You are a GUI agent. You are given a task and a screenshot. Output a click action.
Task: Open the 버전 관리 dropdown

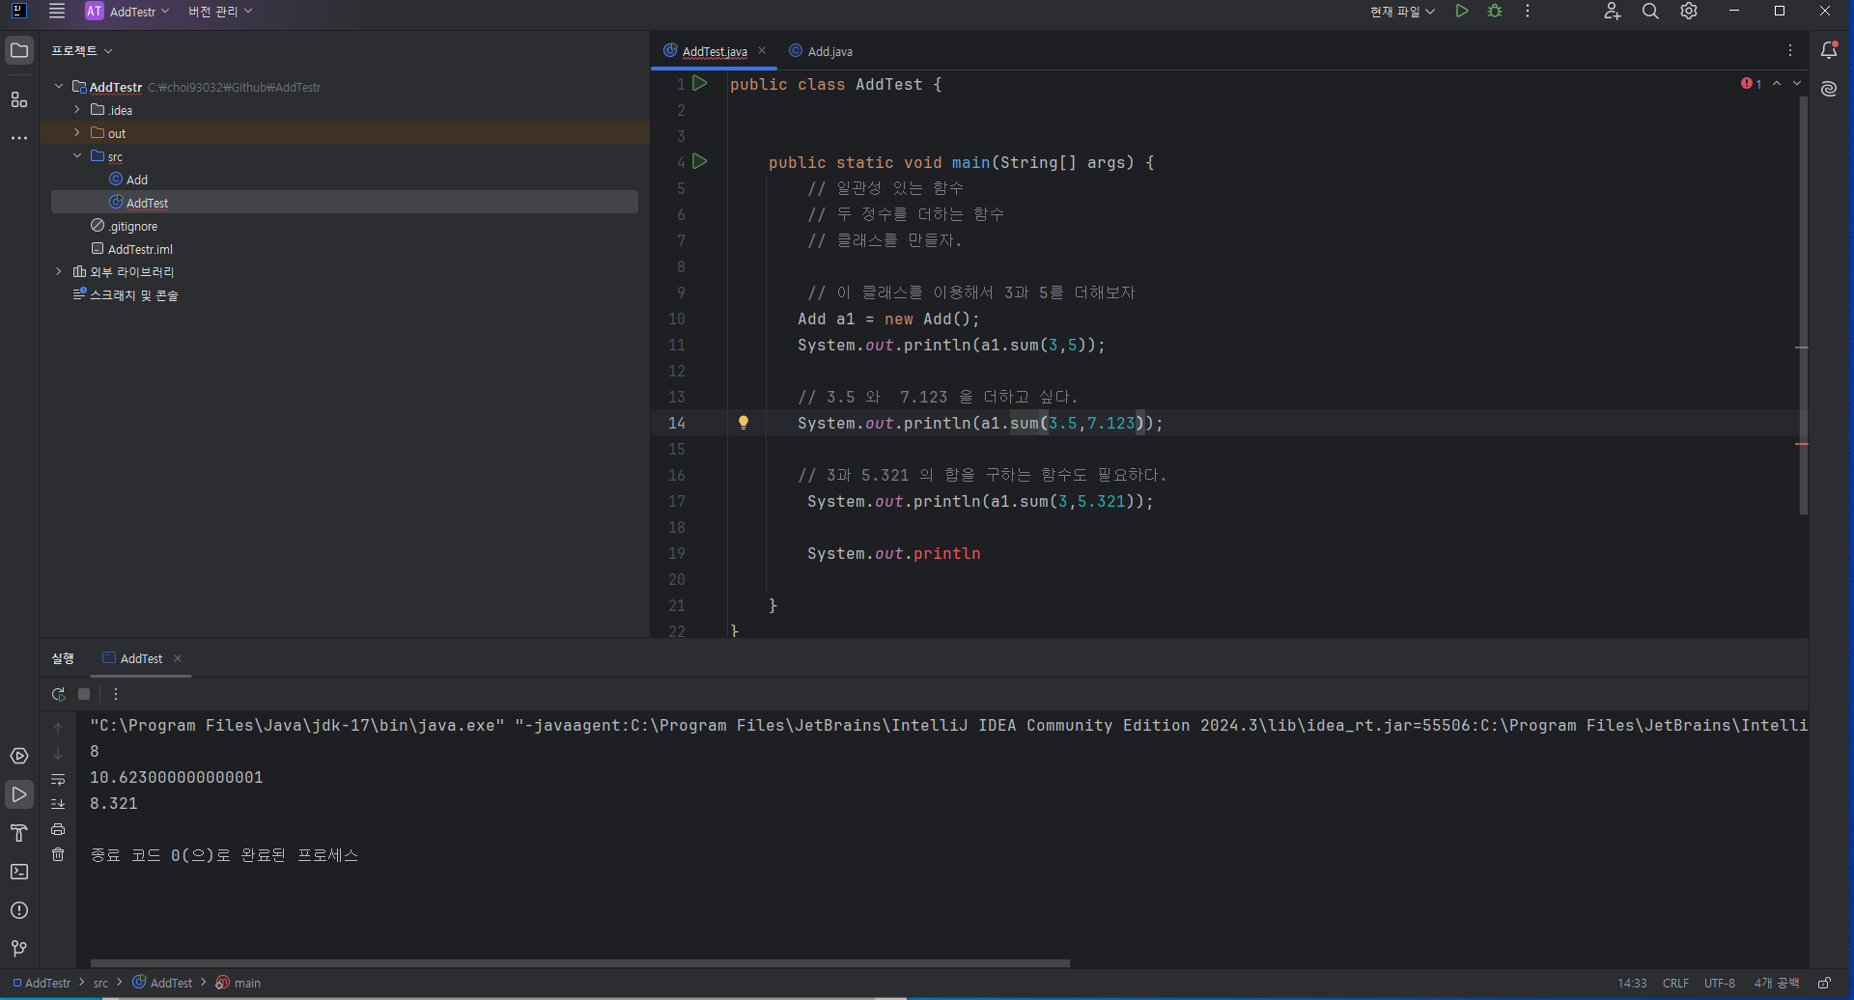click(220, 12)
